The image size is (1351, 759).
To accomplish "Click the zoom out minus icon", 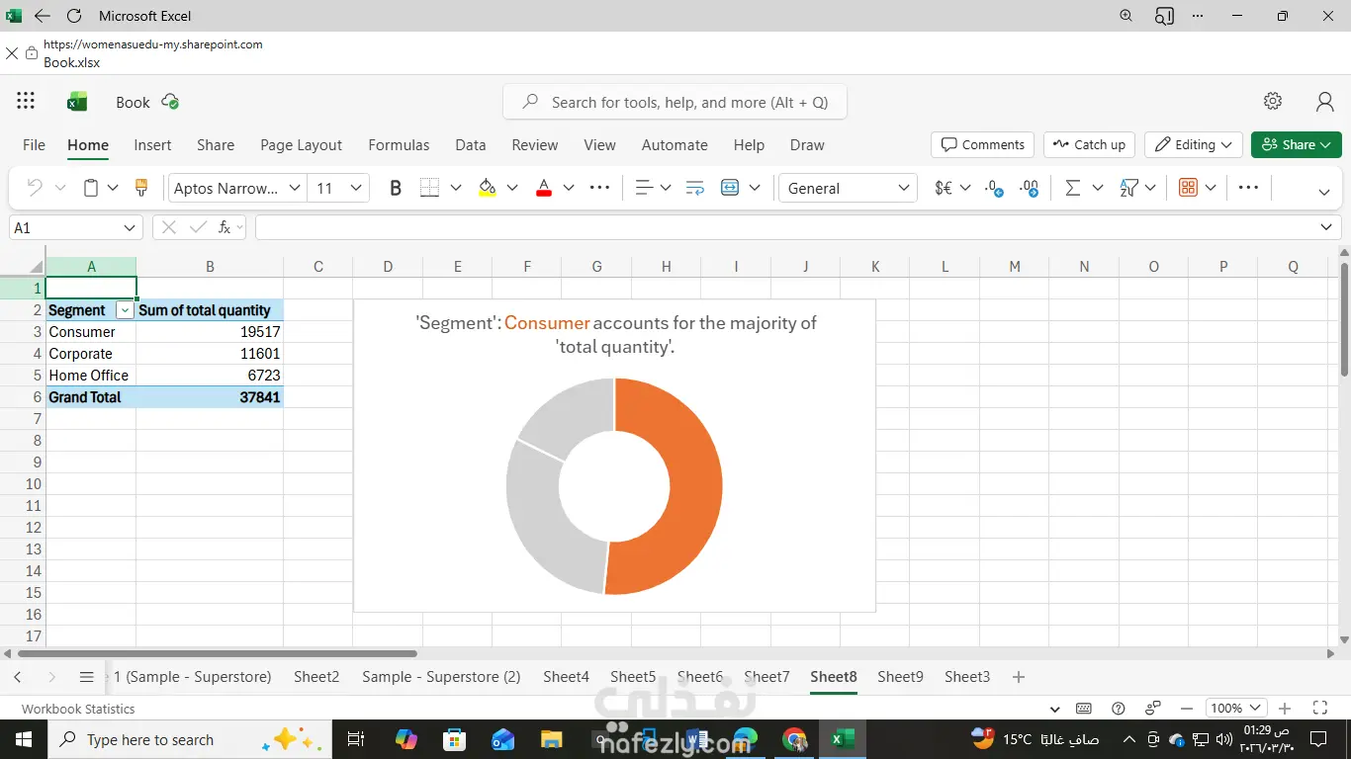I will pyautogui.click(x=1187, y=709).
